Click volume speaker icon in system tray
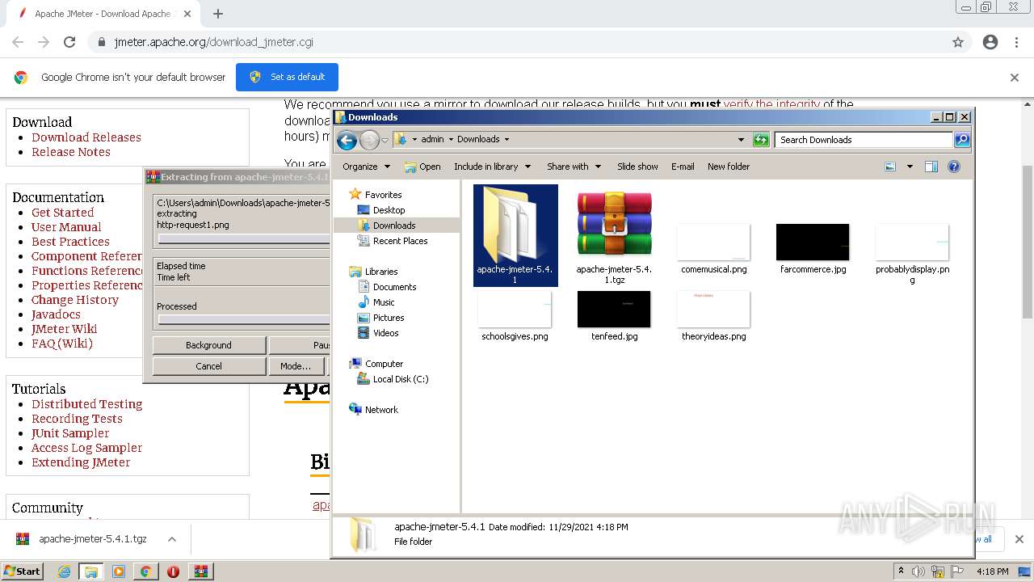1034x582 pixels. click(x=918, y=571)
